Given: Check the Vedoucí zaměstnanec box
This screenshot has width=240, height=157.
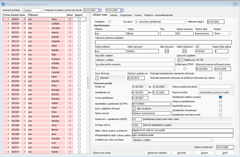Looking at the screenshot, I should pos(220,101).
